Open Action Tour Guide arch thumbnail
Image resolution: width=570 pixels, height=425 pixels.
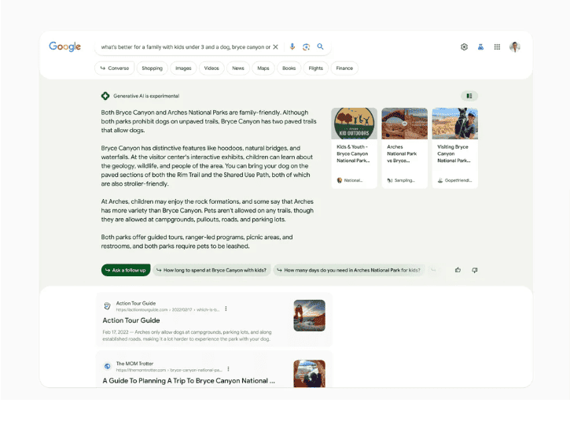pyautogui.click(x=309, y=315)
